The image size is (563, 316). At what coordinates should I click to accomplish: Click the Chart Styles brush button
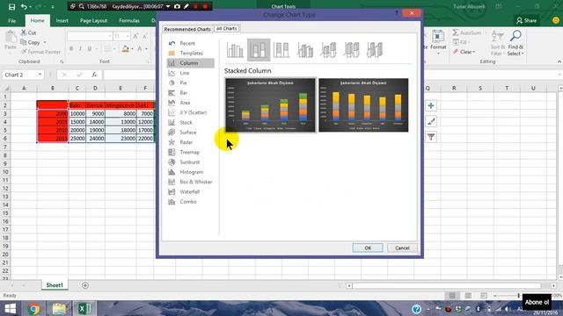(x=431, y=121)
